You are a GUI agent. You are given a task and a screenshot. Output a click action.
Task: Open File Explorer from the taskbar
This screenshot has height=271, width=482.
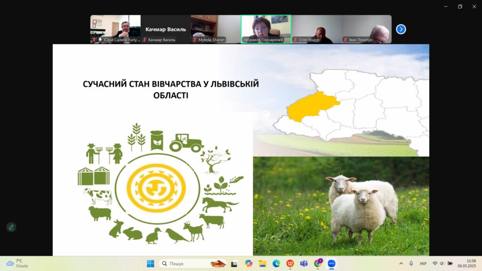pos(262,263)
